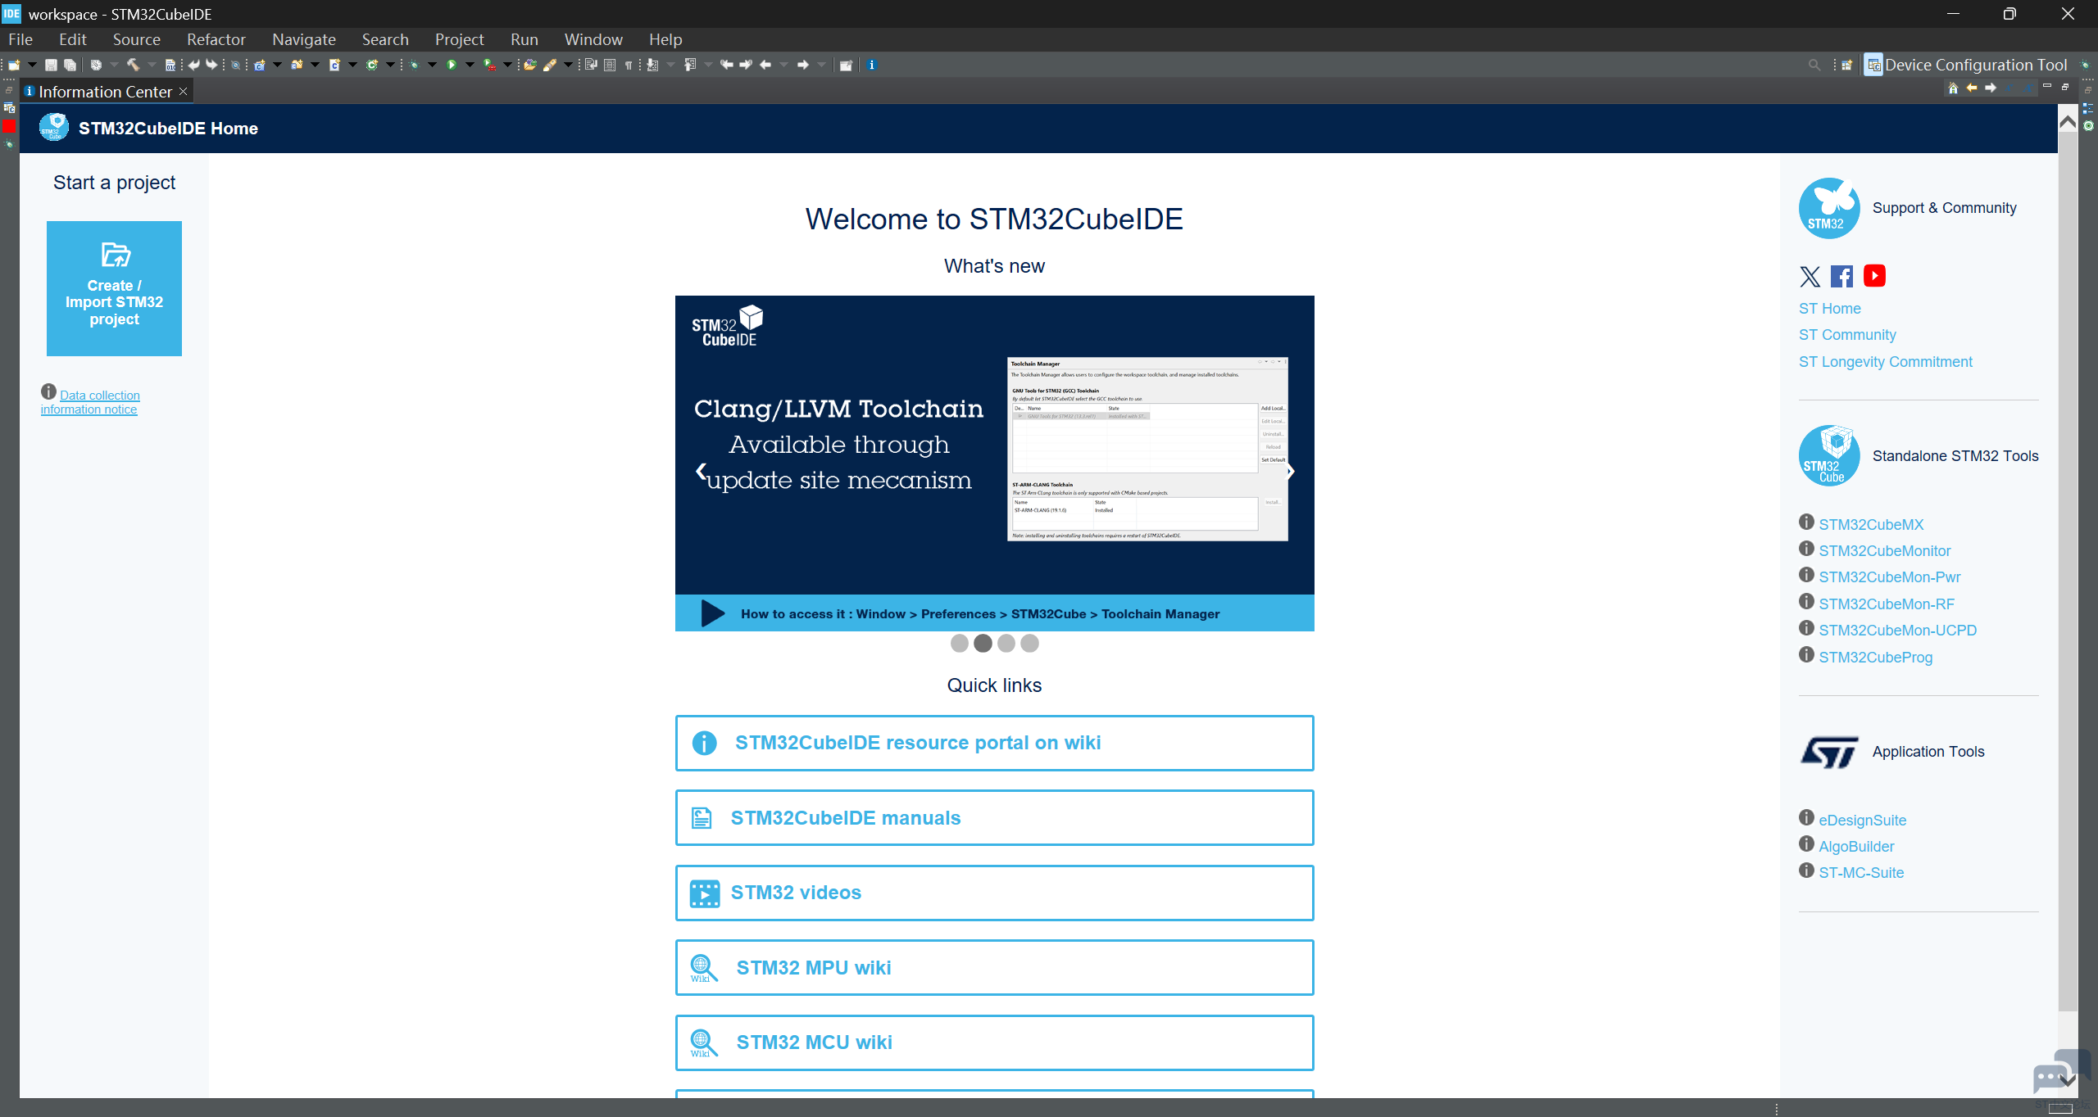Open Data collection information notice link

pos(90,402)
